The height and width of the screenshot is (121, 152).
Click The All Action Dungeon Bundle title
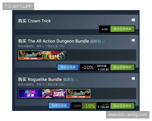58,41
